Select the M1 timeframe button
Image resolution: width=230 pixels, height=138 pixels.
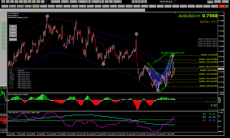8,1
